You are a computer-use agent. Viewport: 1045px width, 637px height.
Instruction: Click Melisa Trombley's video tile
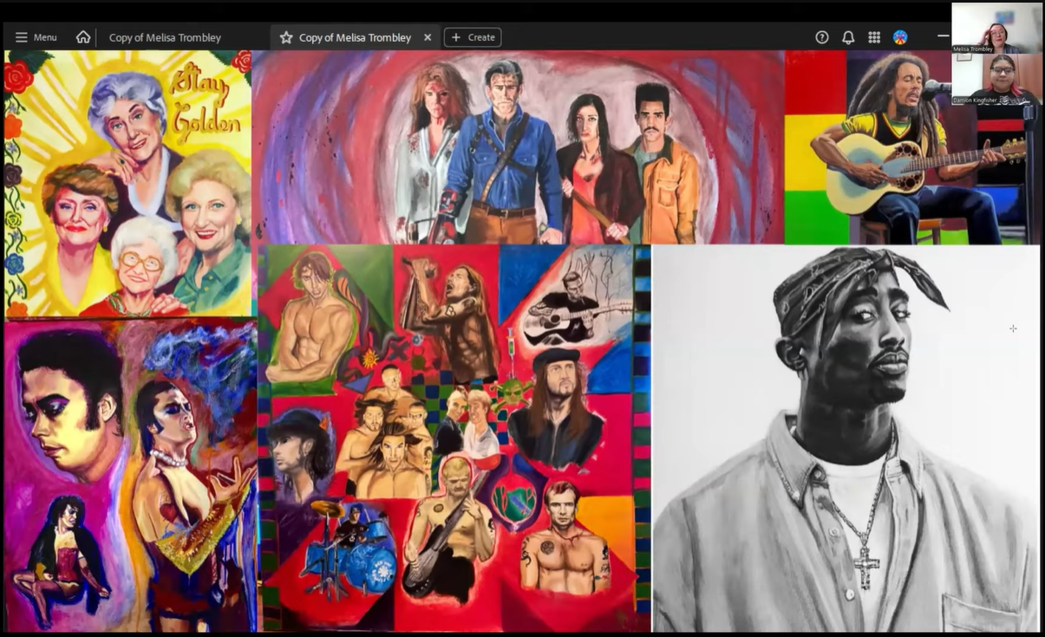[996, 28]
